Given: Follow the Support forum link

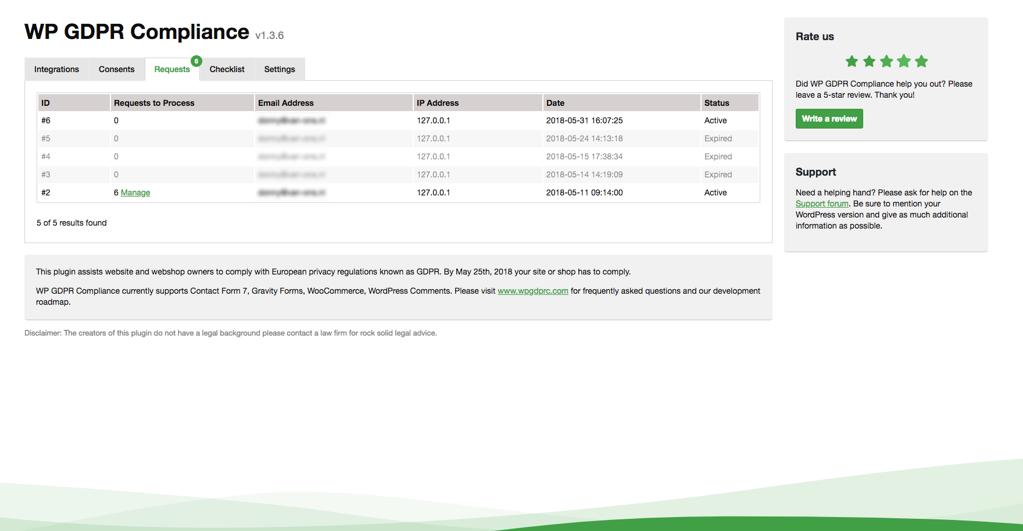Looking at the screenshot, I should (x=822, y=204).
